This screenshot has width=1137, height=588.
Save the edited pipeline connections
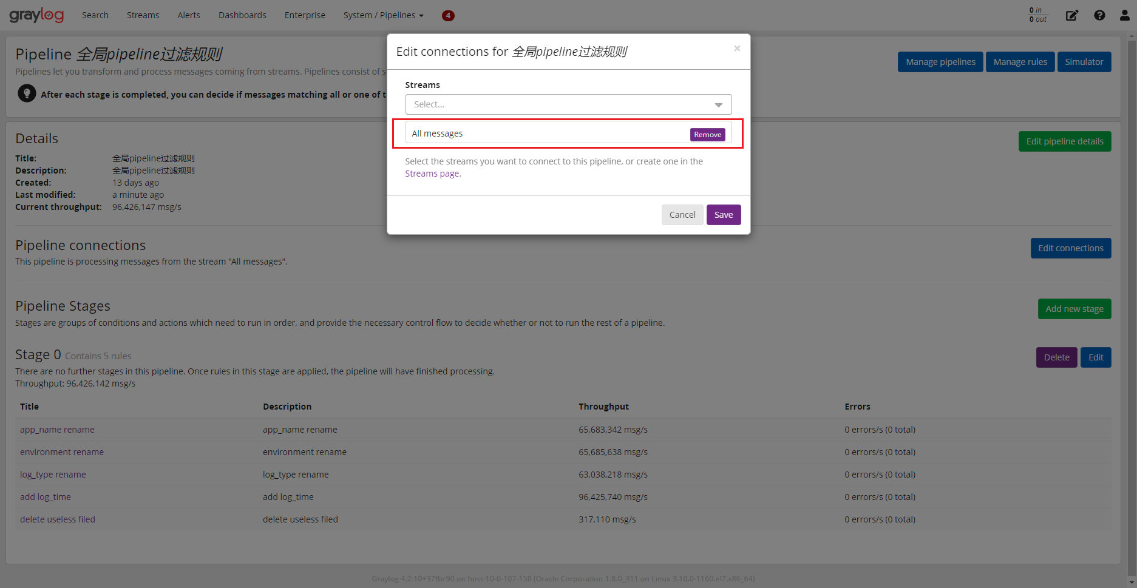click(723, 214)
